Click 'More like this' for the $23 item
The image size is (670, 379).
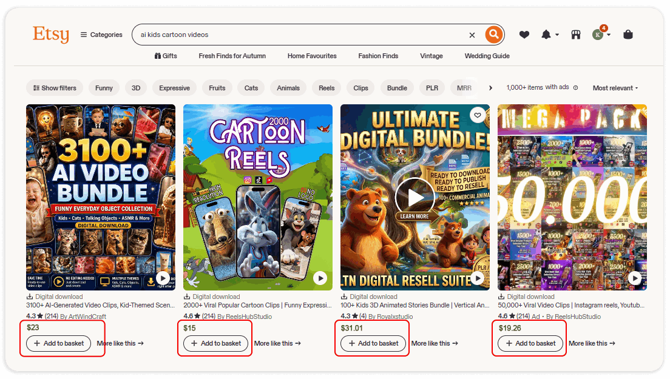click(120, 343)
